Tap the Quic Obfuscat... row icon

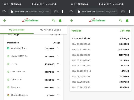pos(8,72)
